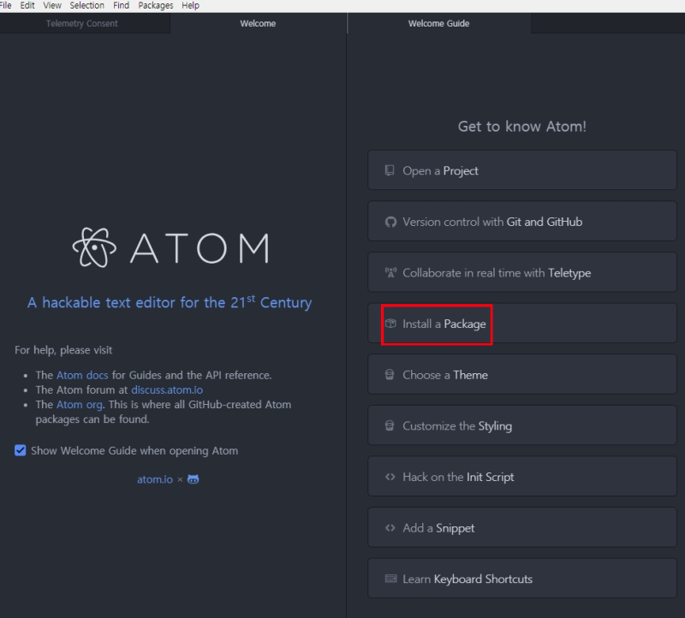
Task: Click the Teletype antenna icon on Collaborate button
Action: (x=390, y=271)
